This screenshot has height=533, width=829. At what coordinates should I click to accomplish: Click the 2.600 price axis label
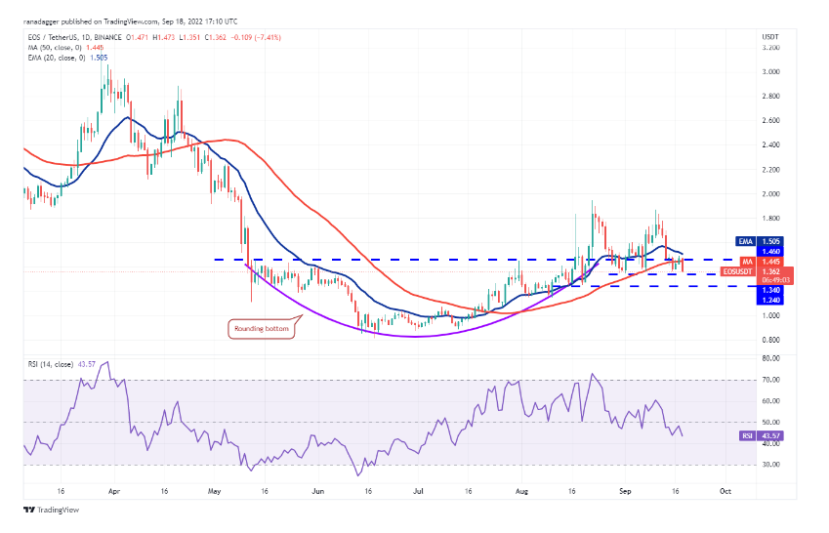(770, 121)
